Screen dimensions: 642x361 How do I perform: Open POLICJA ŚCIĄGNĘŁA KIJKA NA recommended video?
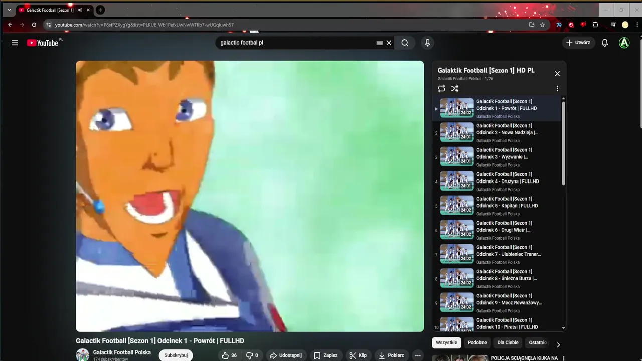tap(524, 358)
